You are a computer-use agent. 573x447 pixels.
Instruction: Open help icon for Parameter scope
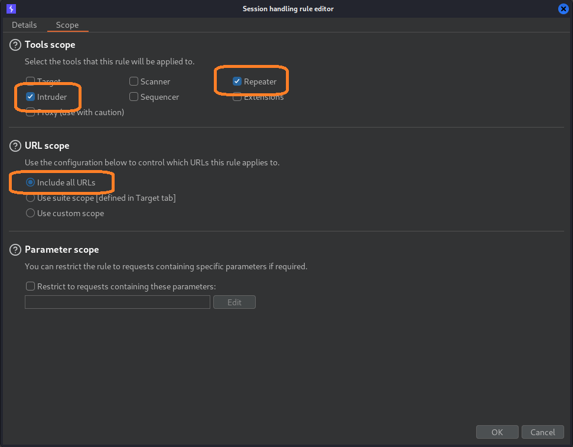15,250
